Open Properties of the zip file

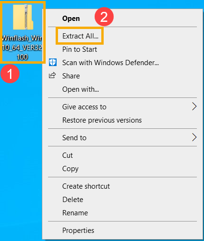[78, 231]
